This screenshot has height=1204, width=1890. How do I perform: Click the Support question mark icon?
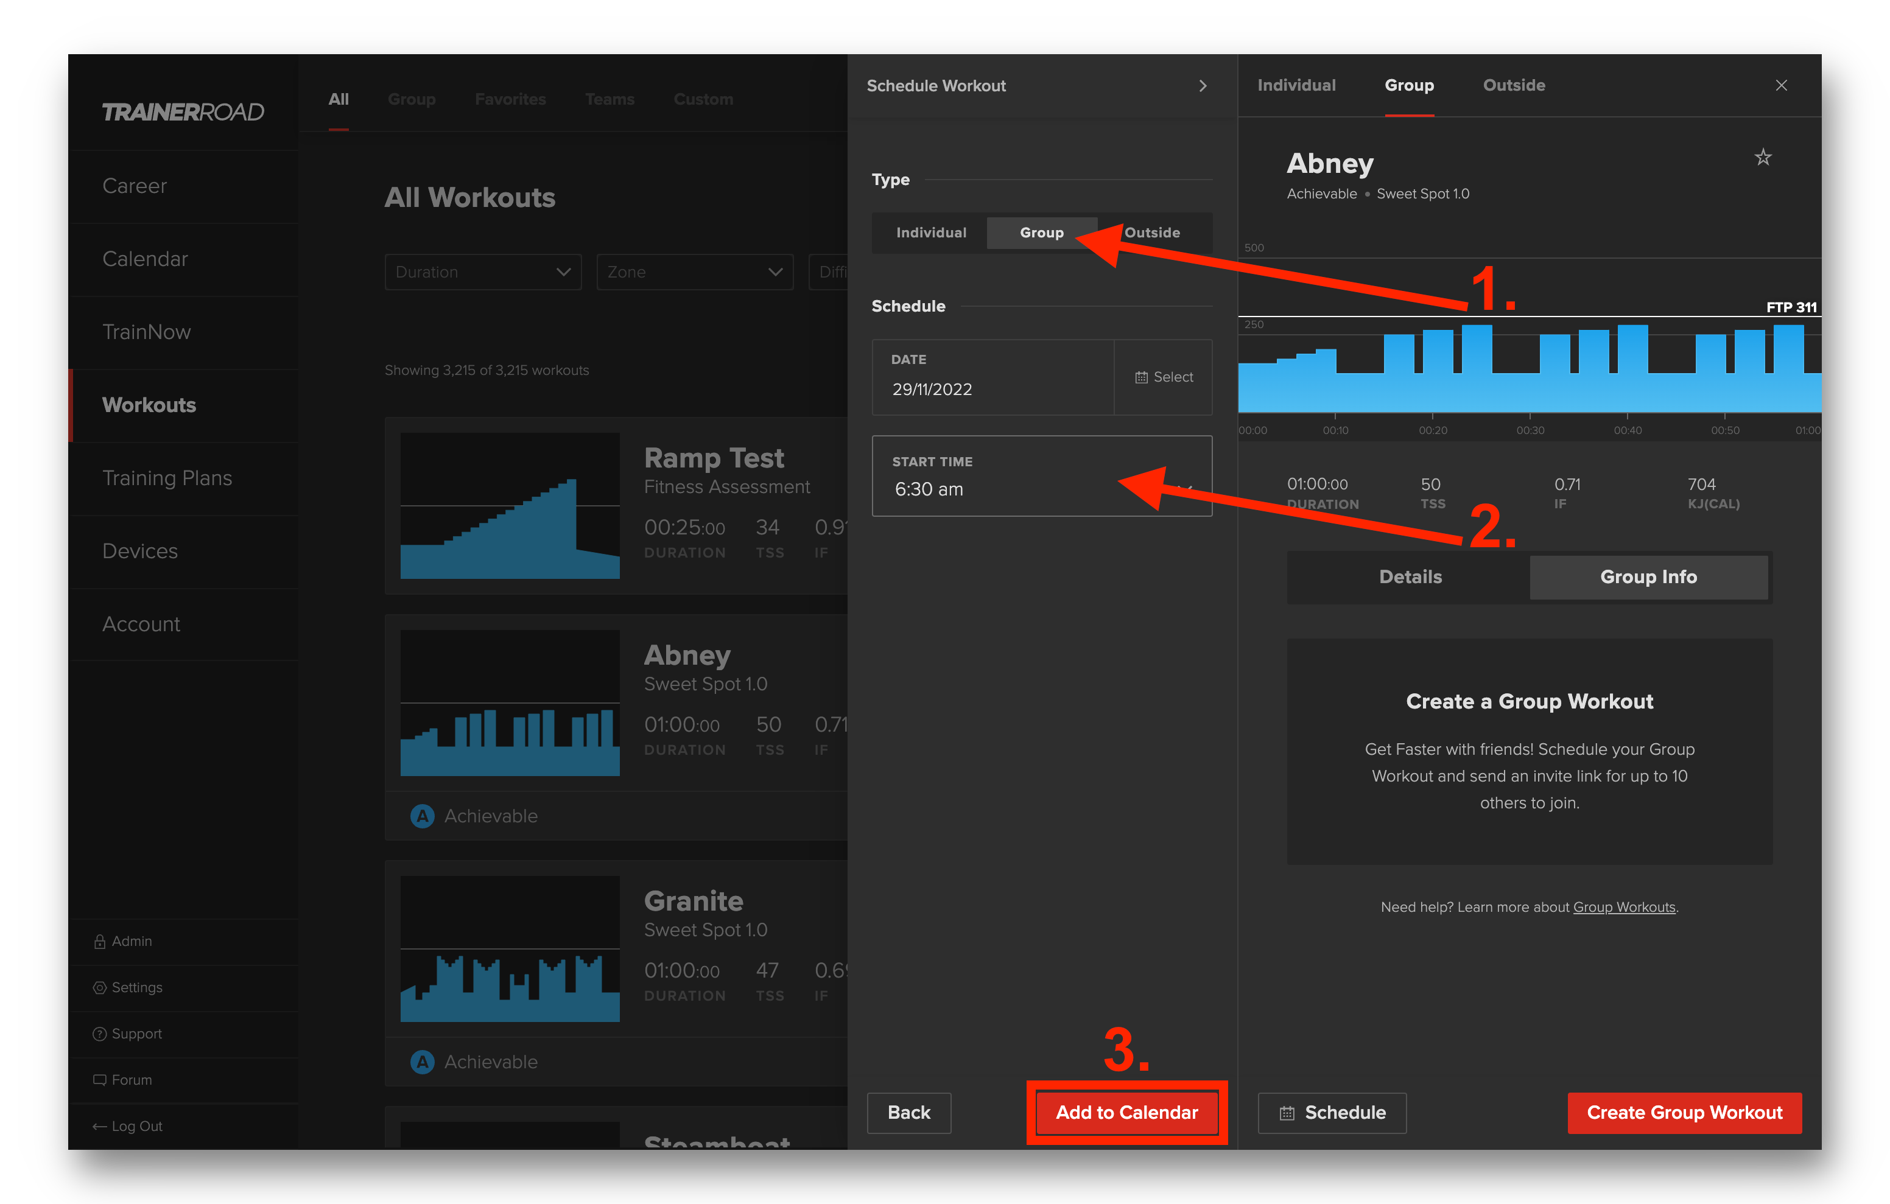pyautogui.click(x=100, y=1034)
